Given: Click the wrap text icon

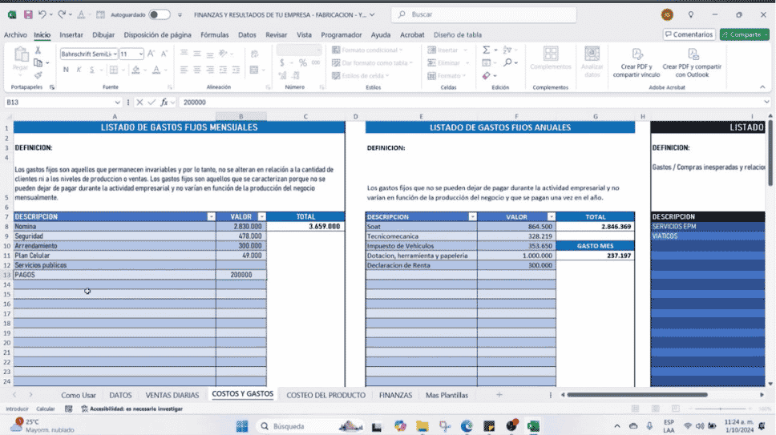Looking at the screenshot, I should tap(254, 54).
